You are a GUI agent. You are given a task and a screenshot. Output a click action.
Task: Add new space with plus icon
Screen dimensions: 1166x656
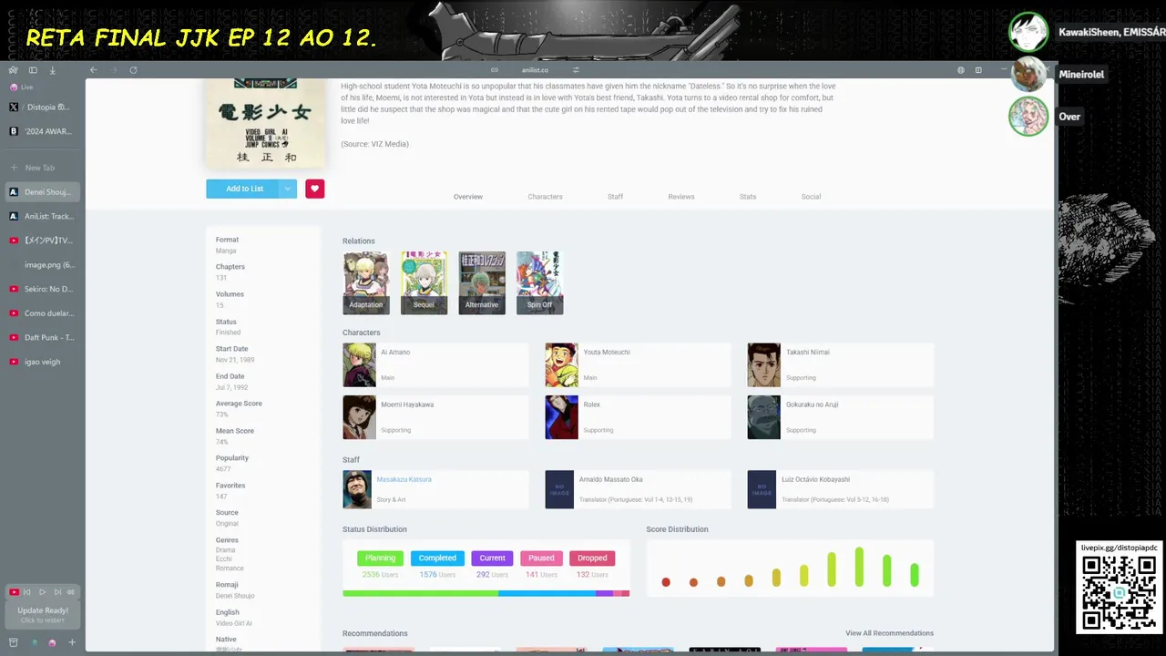(x=72, y=642)
